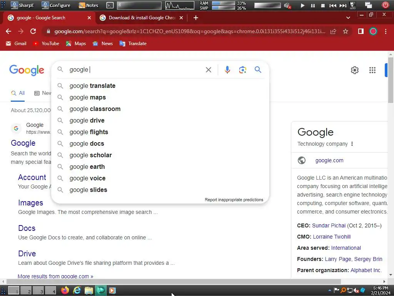
Task: Choose suggestion google slides
Action: click(x=160, y=190)
